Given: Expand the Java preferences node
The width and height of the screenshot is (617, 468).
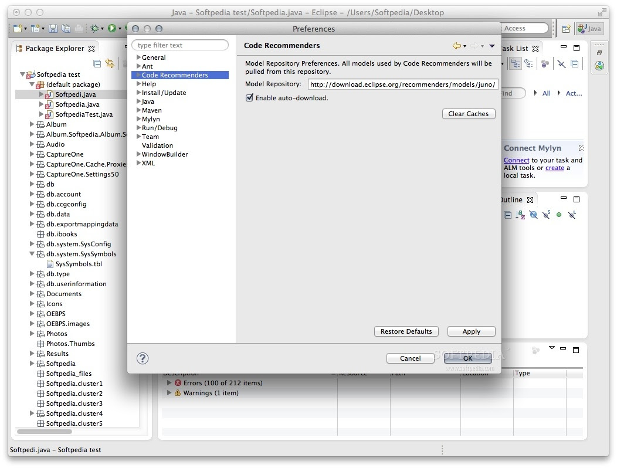Looking at the screenshot, I should click(x=138, y=101).
